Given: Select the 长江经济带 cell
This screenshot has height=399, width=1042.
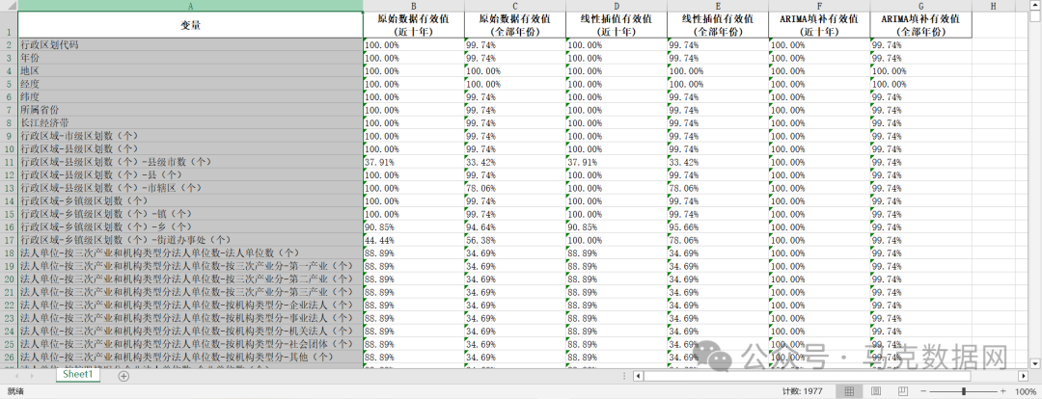Looking at the screenshot, I should (191, 122).
